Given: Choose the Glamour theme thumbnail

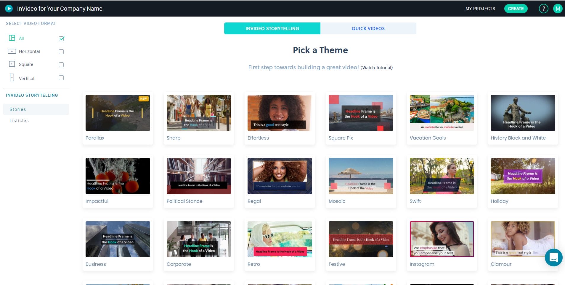Looking at the screenshot, I should (523, 239).
